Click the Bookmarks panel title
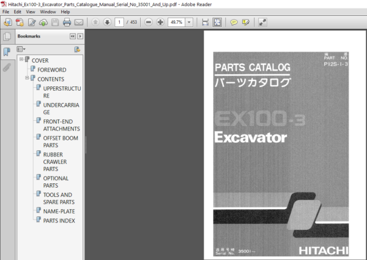Viewport: 367px width, 260px height. [29, 36]
